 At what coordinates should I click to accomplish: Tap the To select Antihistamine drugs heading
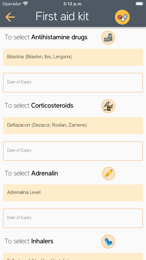[x=46, y=37]
